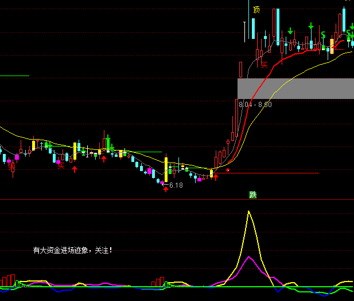Click the small red diamond marker
Viewport: 354px width, 301px height.
228,170
